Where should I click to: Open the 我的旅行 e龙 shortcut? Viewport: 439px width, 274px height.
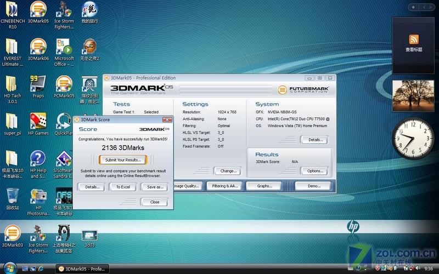point(89,10)
